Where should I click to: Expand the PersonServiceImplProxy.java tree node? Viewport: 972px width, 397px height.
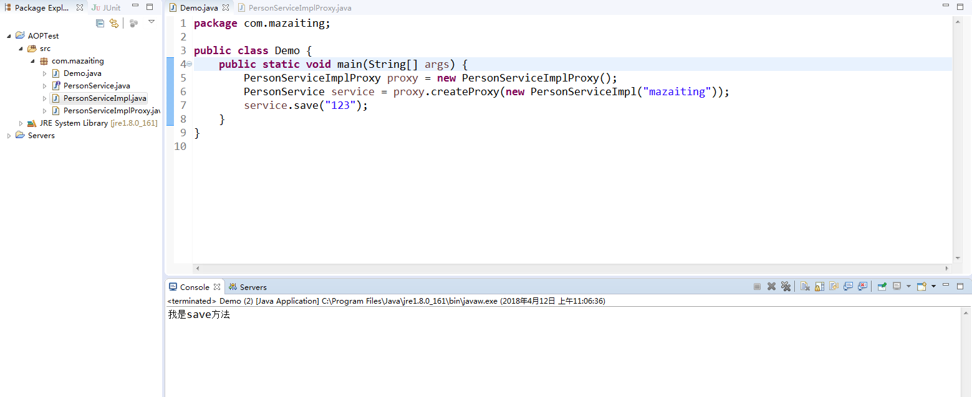44,111
